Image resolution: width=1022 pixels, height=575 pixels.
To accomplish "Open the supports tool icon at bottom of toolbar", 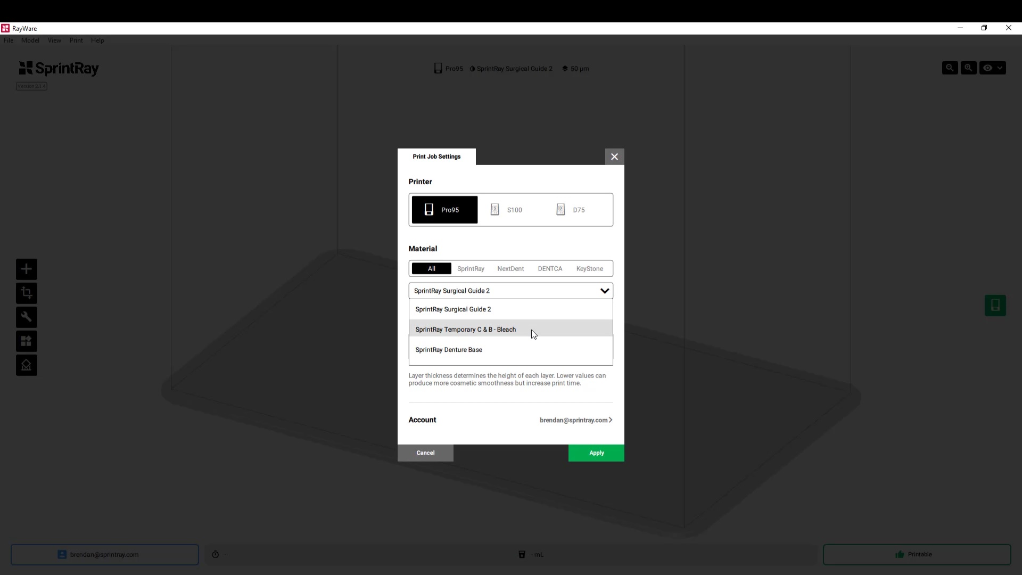I will pyautogui.click(x=26, y=365).
